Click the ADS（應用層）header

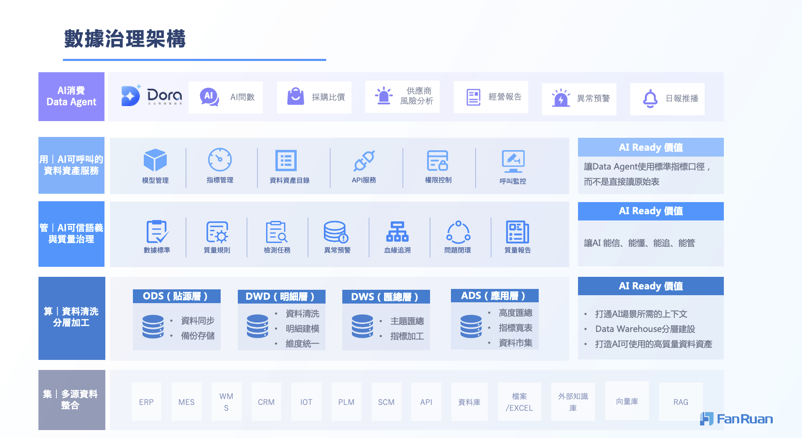click(494, 296)
